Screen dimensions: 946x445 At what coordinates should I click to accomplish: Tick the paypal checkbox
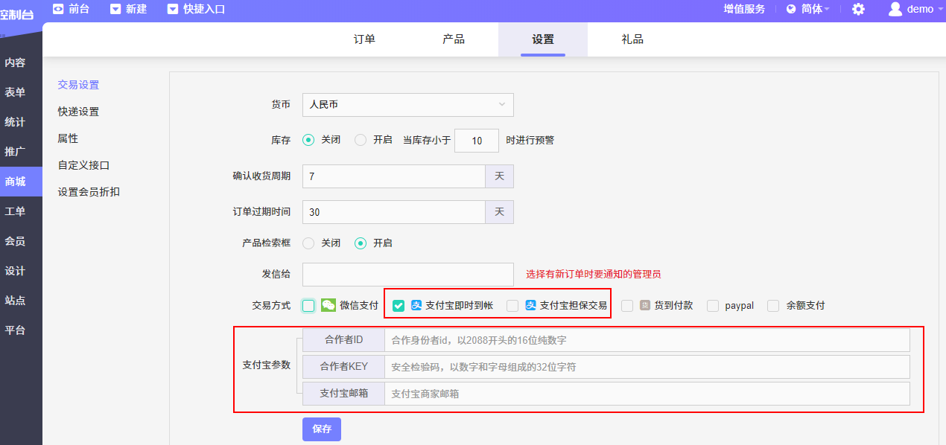(713, 305)
